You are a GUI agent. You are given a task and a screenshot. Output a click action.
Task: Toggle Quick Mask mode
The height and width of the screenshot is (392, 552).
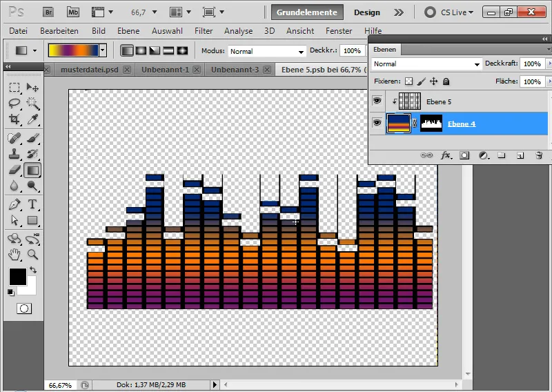(24, 308)
